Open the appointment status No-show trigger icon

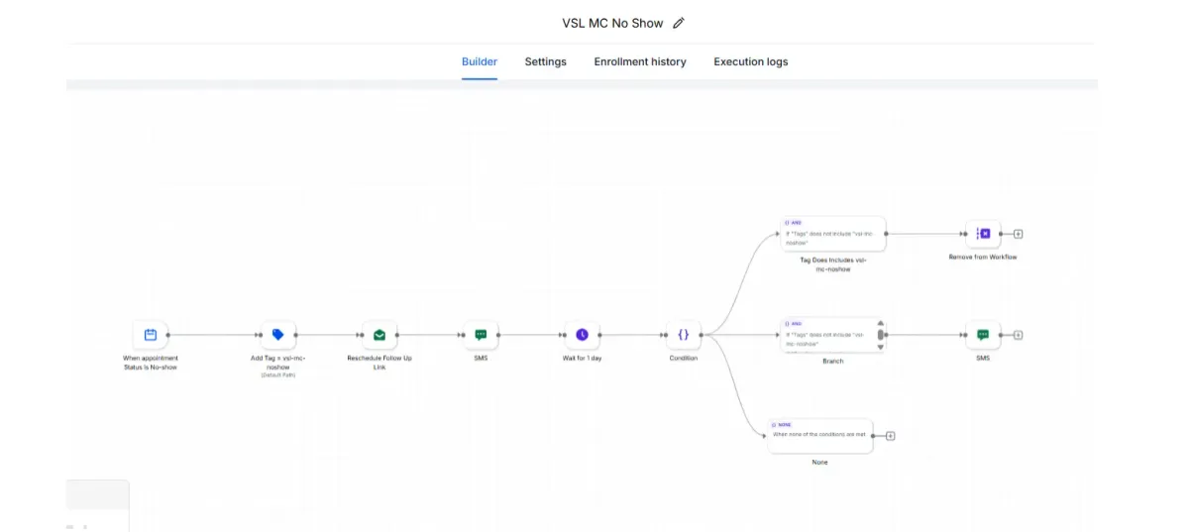point(151,335)
